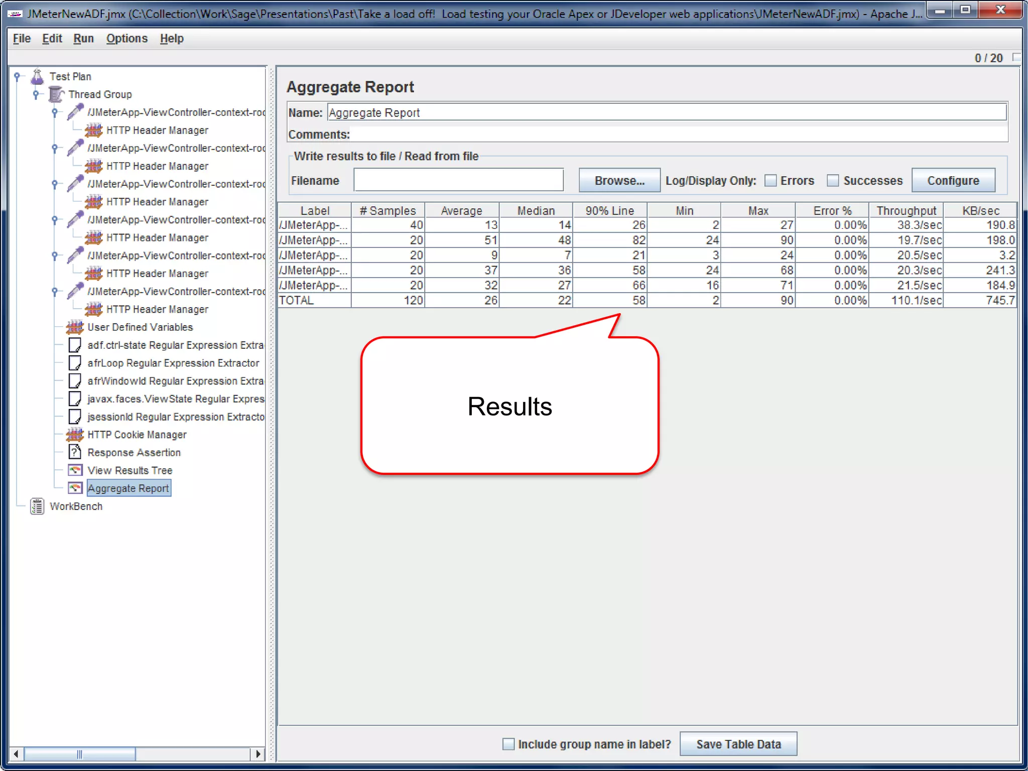Viewport: 1028px width, 771px height.
Task: Collapse the Test Plan tree node
Action: coord(17,77)
